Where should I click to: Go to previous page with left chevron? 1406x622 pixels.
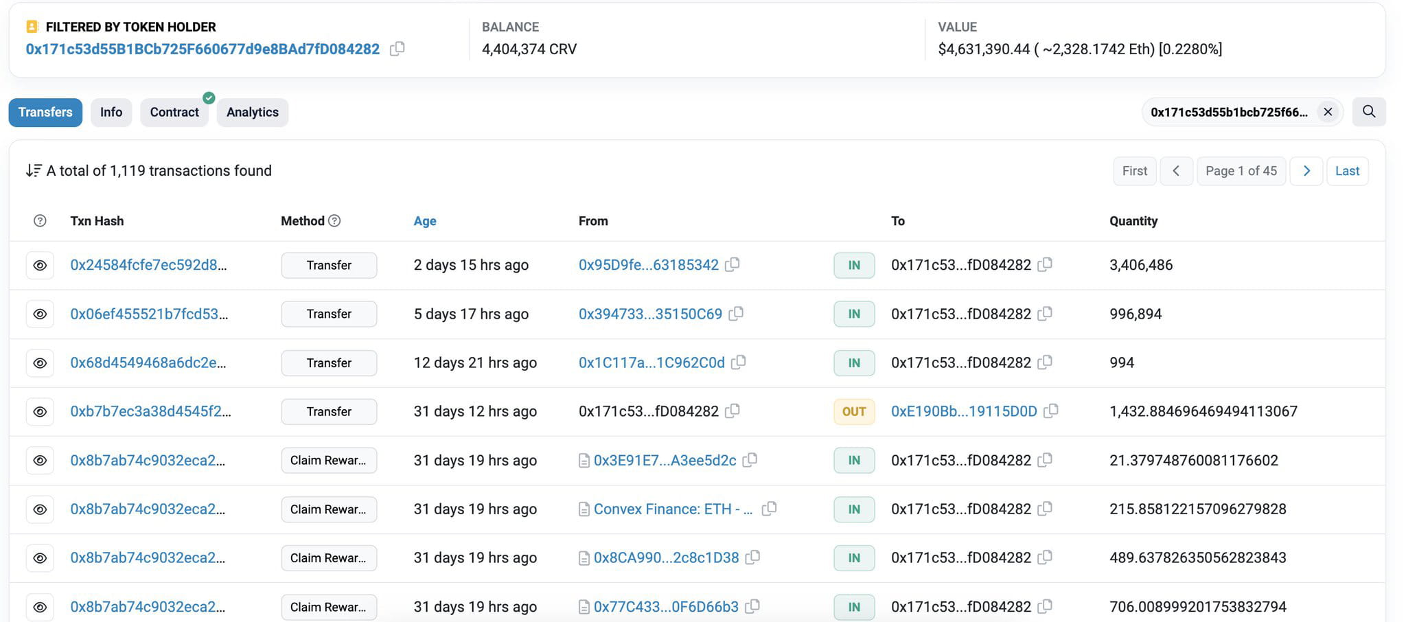[x=1176, y=171]
